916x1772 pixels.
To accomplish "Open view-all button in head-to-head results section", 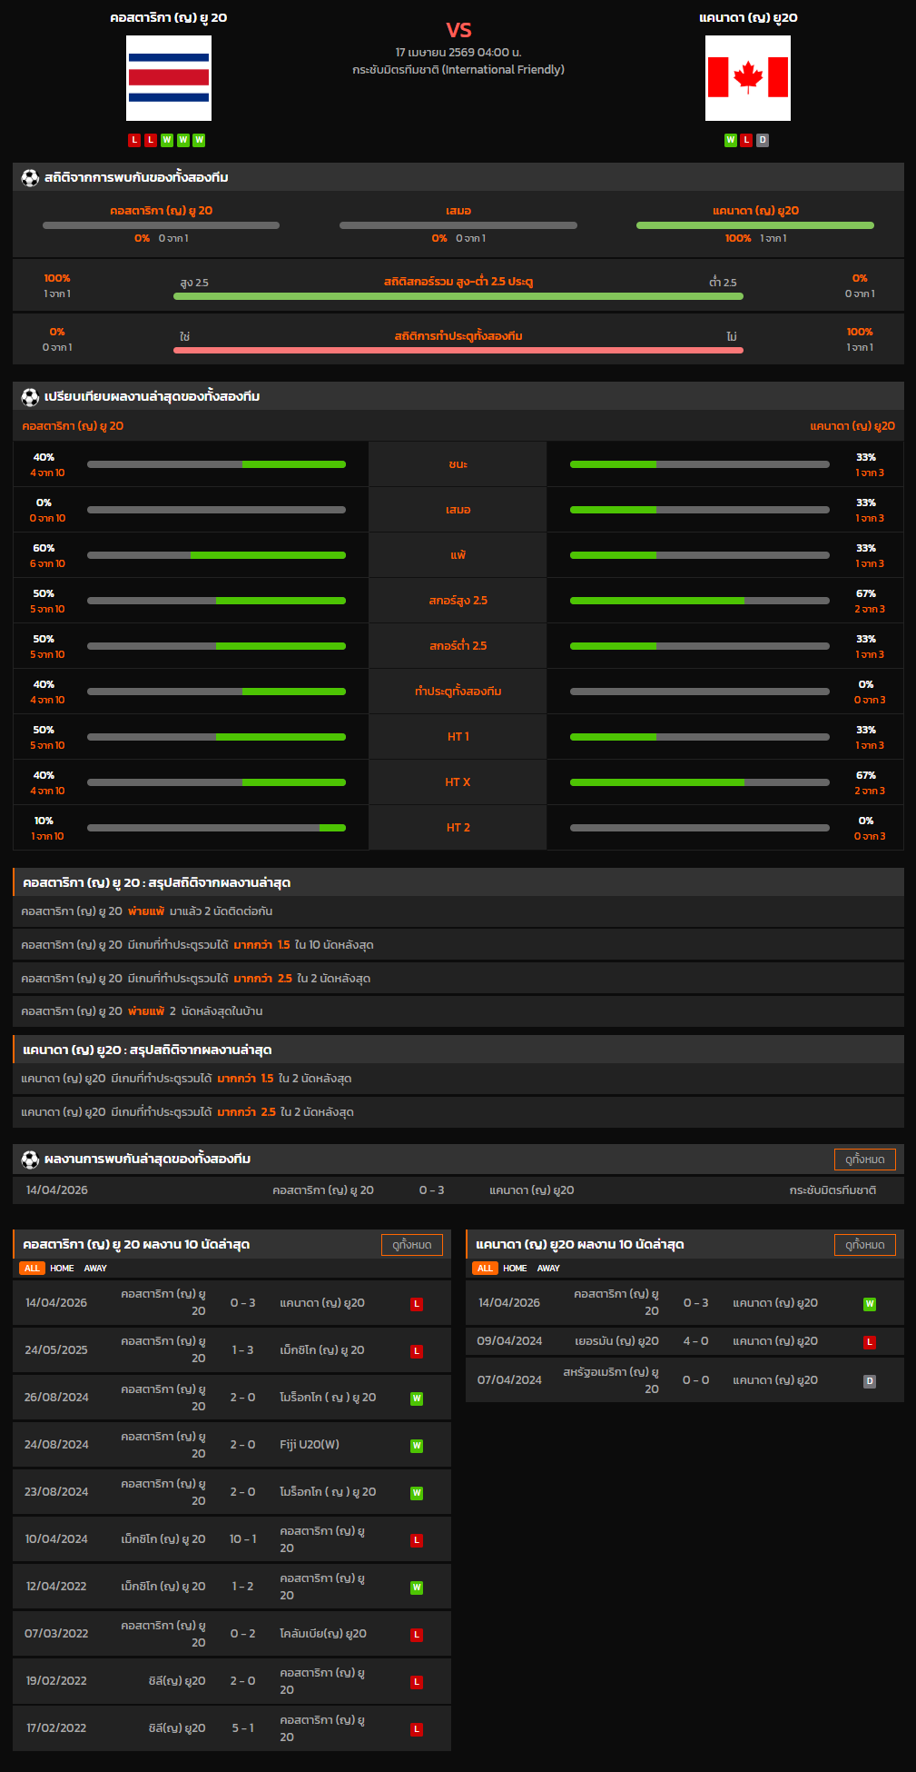I will (x=864, y=1160).
